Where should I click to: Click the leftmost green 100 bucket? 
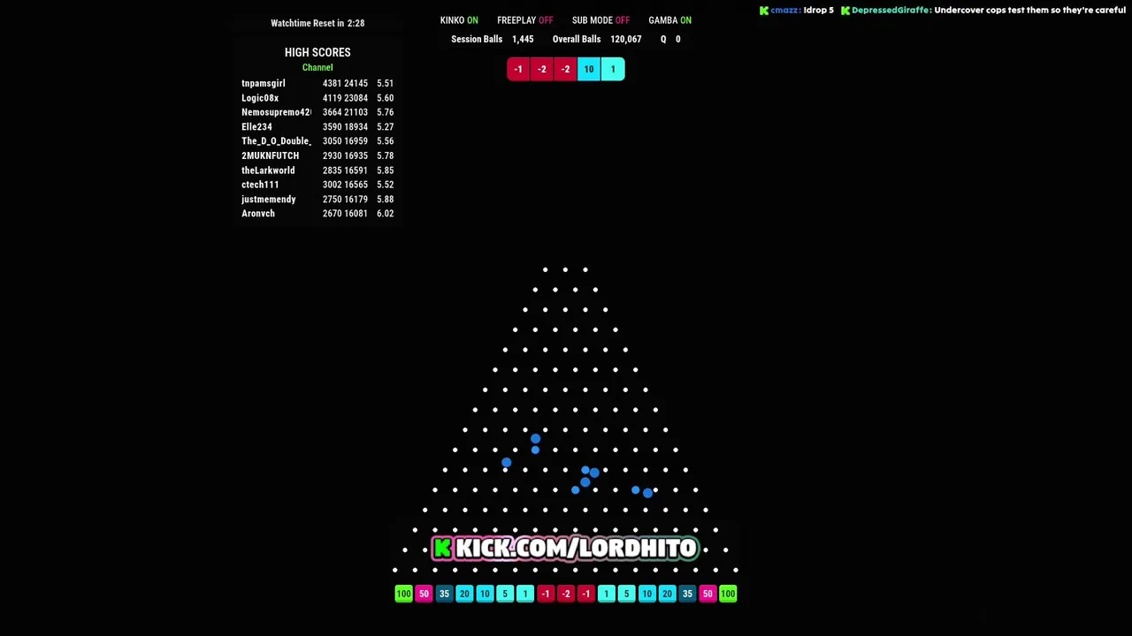(x=403, y=594)
